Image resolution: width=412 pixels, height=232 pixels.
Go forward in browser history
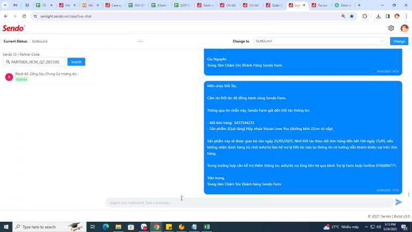pyautogui.click(x=15, y=16)
